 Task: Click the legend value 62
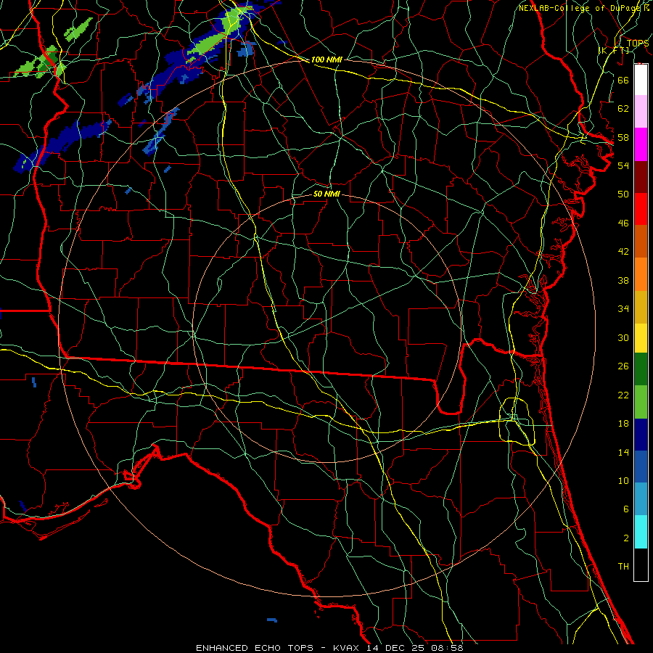click(x=623, y=109)
